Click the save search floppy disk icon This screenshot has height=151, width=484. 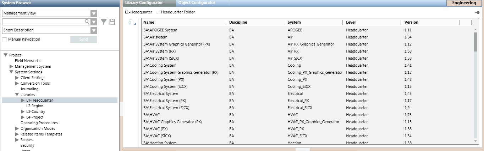pos(112,22)
